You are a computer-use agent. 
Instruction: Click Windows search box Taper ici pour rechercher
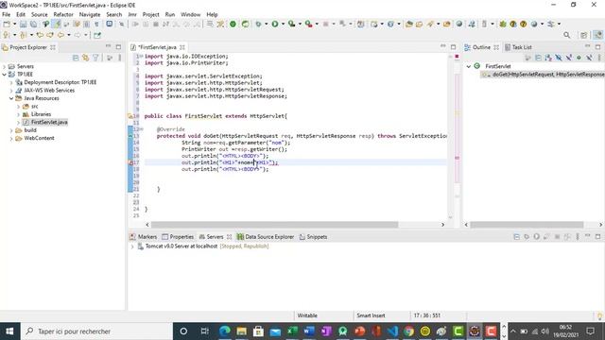96,331
